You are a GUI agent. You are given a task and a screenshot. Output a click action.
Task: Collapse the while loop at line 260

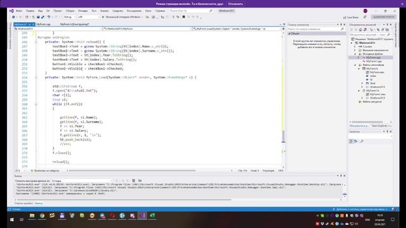36,104
